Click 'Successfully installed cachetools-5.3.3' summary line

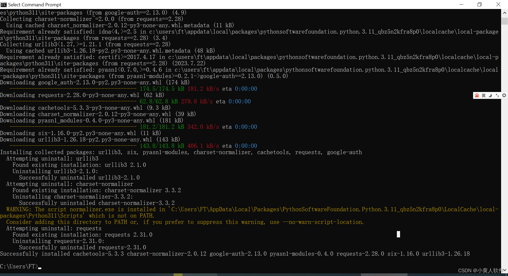(x=235, y=254)
